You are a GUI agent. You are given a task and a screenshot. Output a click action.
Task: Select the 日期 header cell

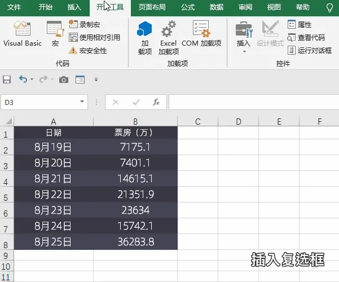(54, 133)
